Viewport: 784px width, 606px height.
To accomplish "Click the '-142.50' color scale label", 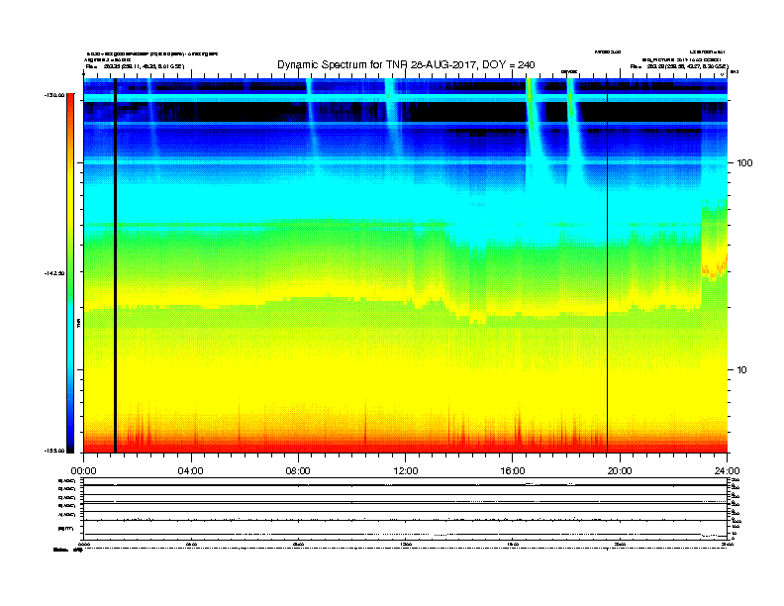I will [x=54, y=273].
